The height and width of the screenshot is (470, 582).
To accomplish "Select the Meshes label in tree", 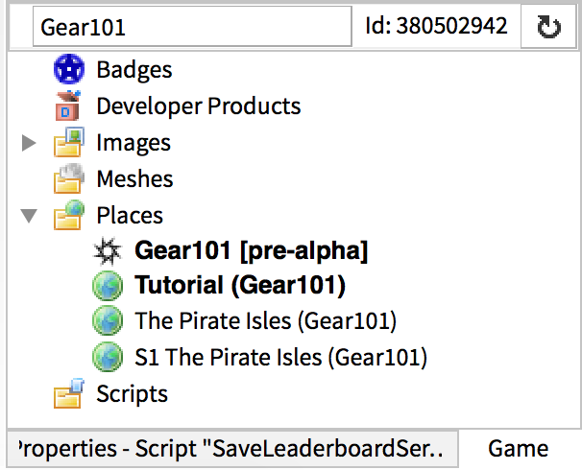I will pyautogui.click(x=134, y=179).
